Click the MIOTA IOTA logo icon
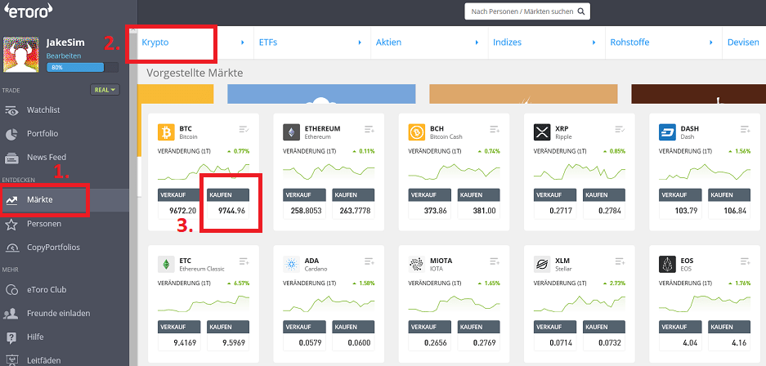The height and width of the screenshot is (366, 766). pos(417,264)
